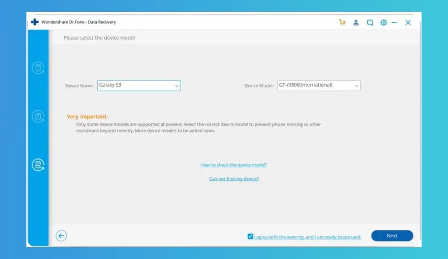Screen dimensions: 448x259
Task: Open the feedback chat bubble icon
Action: (370, 22)
